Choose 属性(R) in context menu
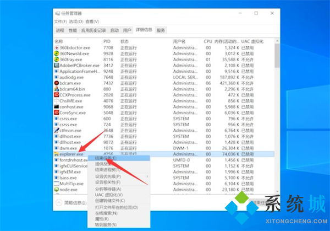The width and height of the screenshot is (330, 231). tap(119, 219)
